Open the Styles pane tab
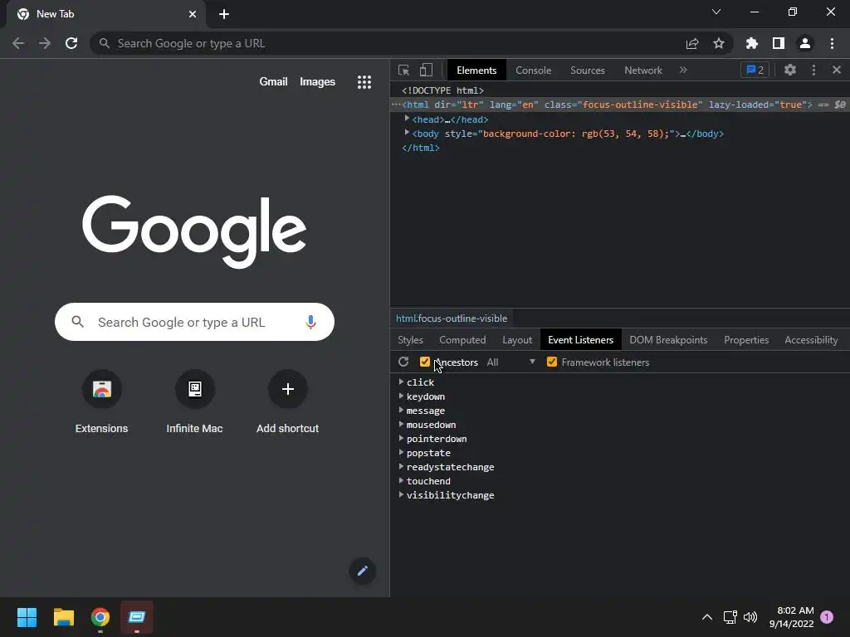The width and height of the screenshot is (850, 637). coord(410,339)
